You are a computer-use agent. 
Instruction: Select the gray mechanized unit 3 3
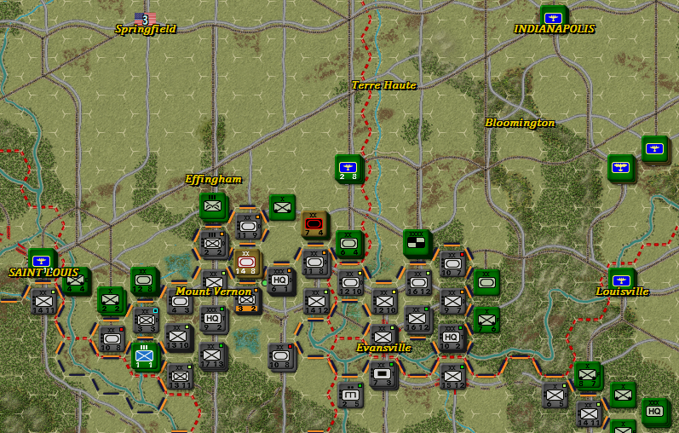(146, 320)
